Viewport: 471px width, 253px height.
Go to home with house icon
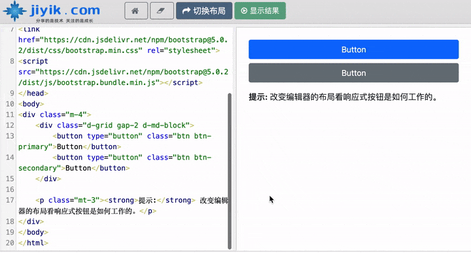click(136, 11)
